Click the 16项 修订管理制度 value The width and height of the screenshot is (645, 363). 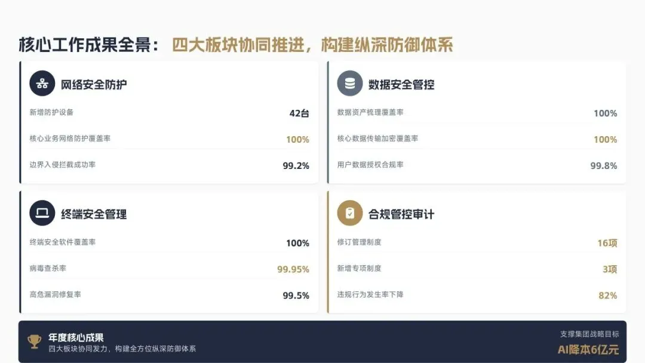click(607, 243)
